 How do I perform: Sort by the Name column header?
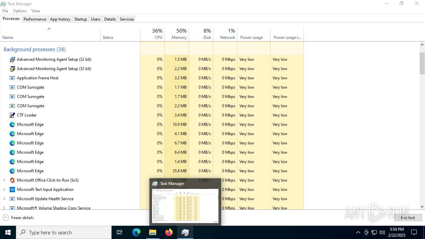coord(50,34)
